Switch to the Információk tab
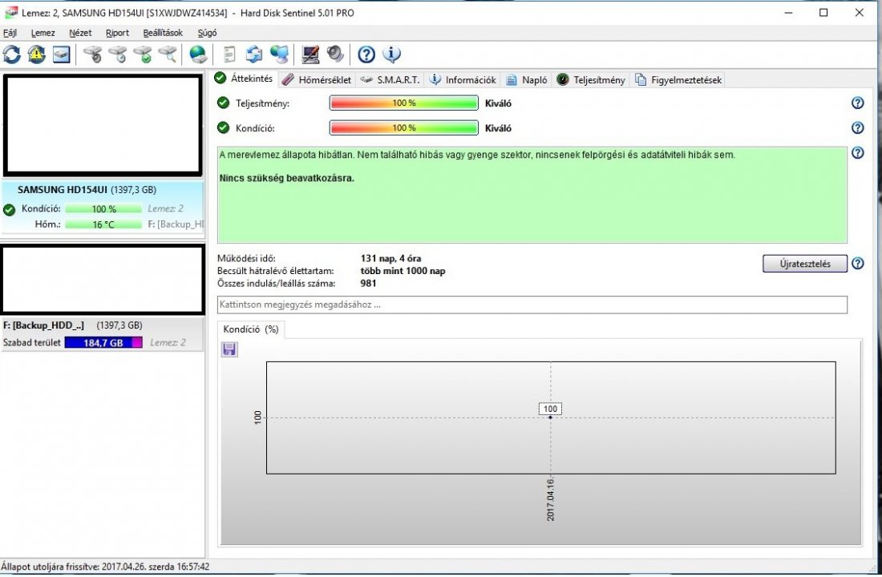This screenshot has height=577, width=882. coord(463,80)
